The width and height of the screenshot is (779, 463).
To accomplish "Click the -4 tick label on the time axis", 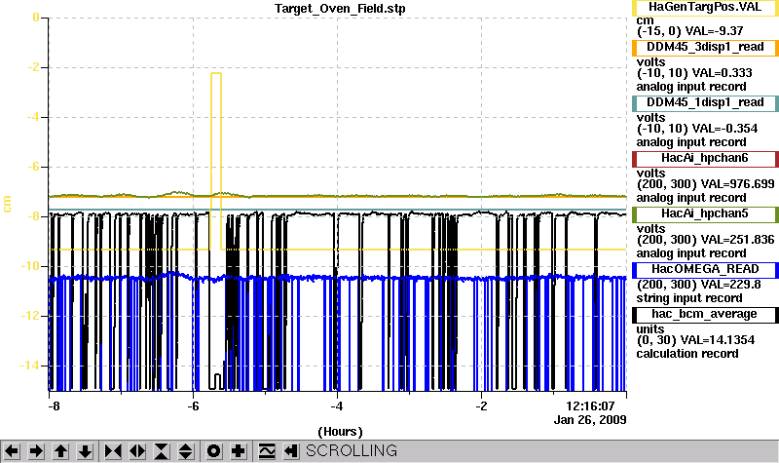I will coord(337,406).
